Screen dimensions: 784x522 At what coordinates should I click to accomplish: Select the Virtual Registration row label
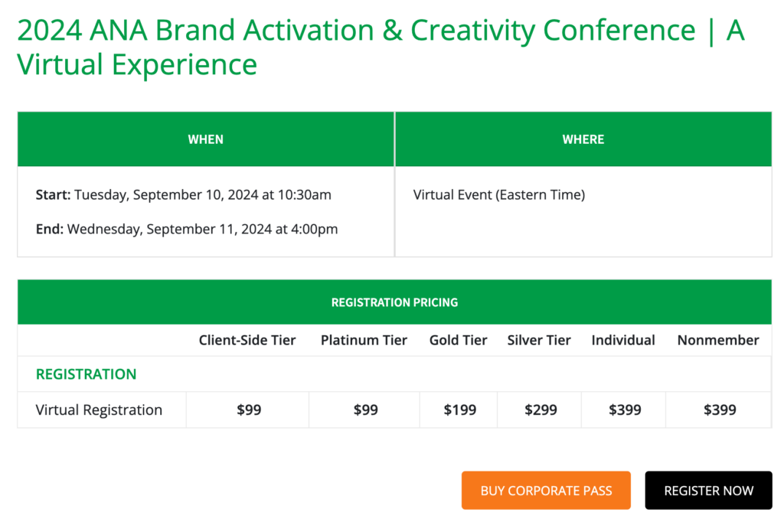click(x=99, y=410)
